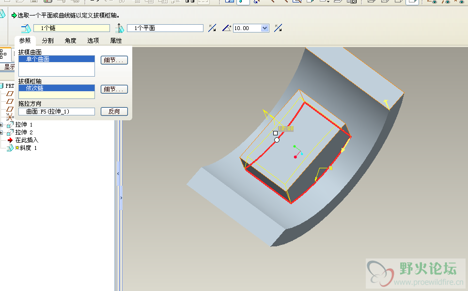Screen dimensions: 468x291
Task: Open the 属性 tab
Action: pos(116,41)
